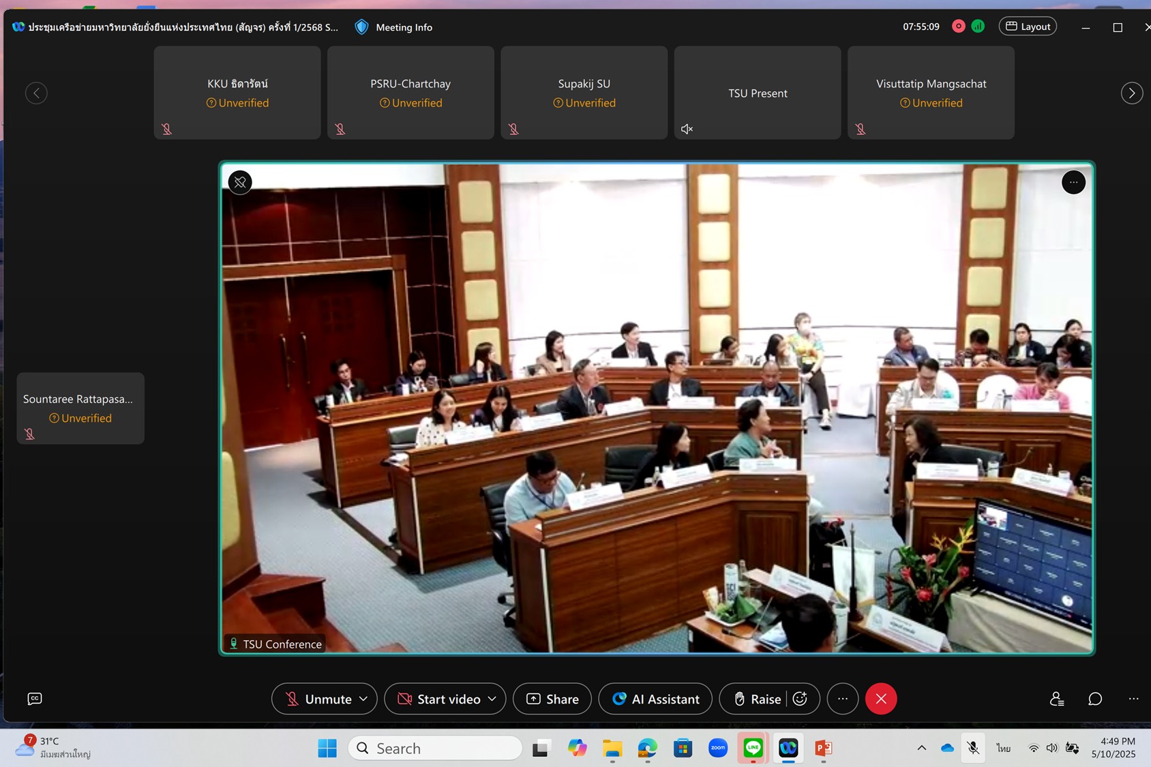The width and height of the screenshot is (1151, 767).
Task: Toggle Start video on
Action: pyautogui.click(x=439, y=699)
